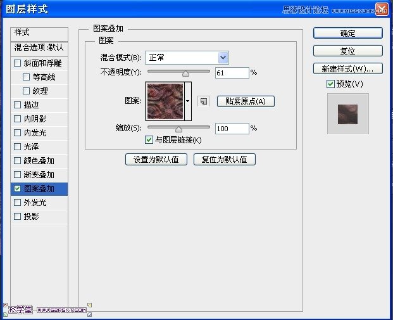The width and height of the screenshot is (393, 320).
Task: Open 图案叠加 settings label
Action: (39, 188)
